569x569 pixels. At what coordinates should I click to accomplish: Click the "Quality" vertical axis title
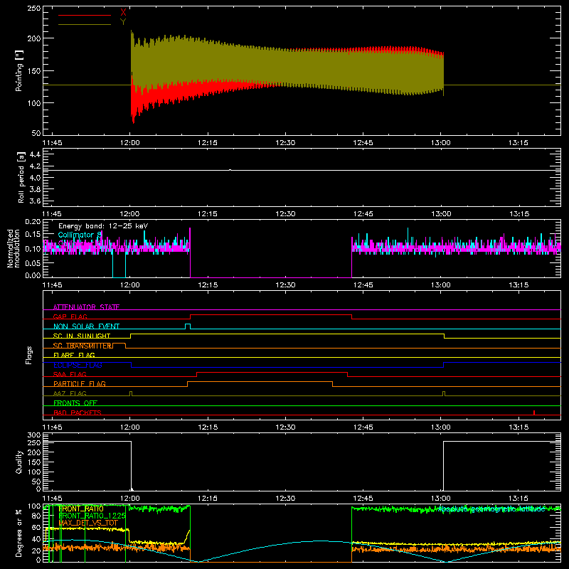[19, 462]
